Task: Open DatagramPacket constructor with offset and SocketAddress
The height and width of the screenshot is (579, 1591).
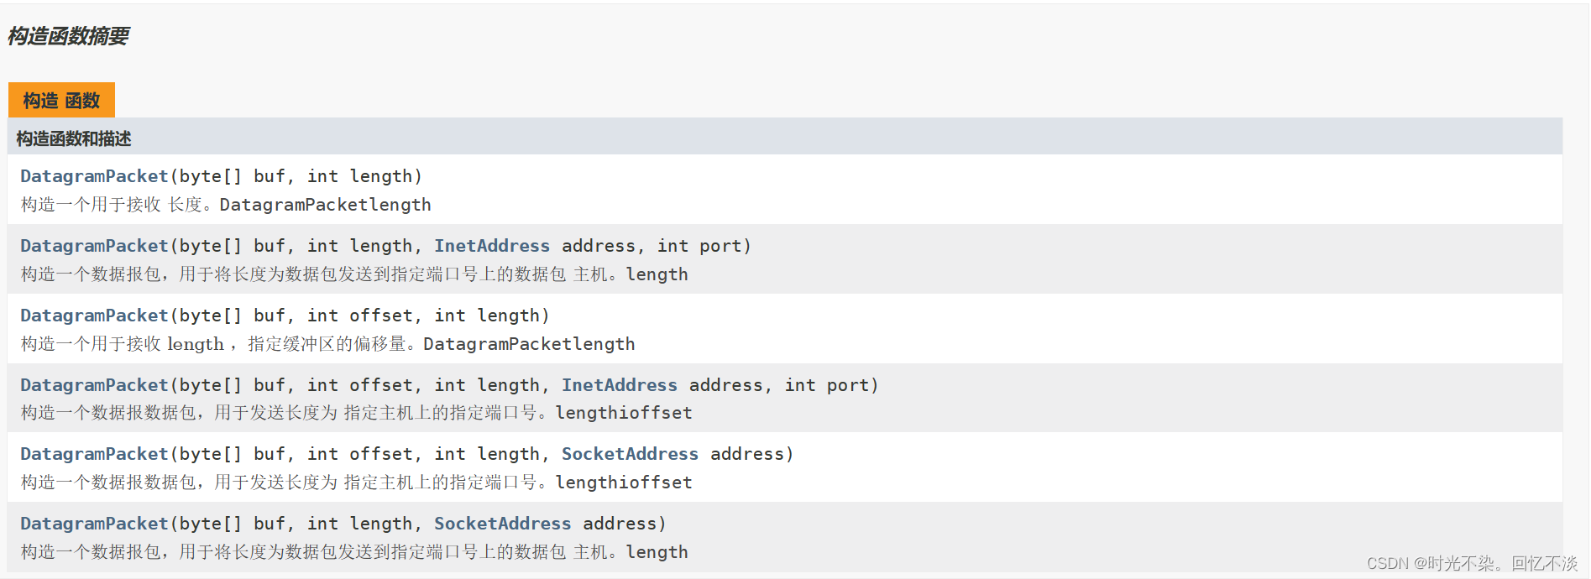Action: (94, 454)
